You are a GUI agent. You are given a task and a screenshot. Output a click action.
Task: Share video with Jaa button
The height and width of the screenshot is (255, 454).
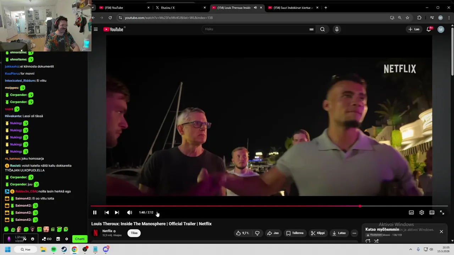273,233
